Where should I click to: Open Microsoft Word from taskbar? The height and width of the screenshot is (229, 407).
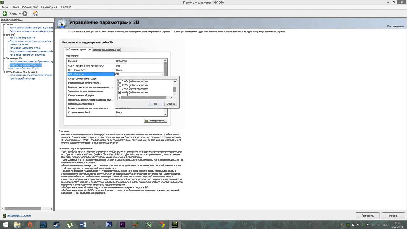83,225
